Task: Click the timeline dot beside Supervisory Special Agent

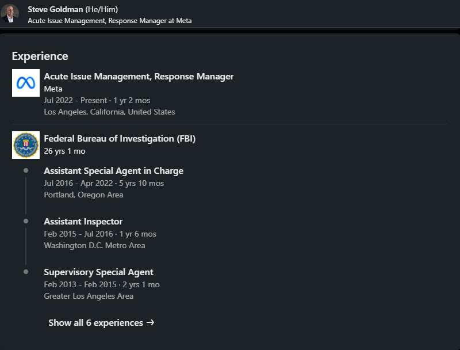Action: click(x=26, y=272)
